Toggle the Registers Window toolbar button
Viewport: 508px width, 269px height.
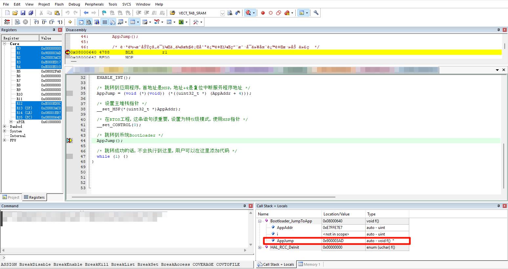[x=105, y=22]
